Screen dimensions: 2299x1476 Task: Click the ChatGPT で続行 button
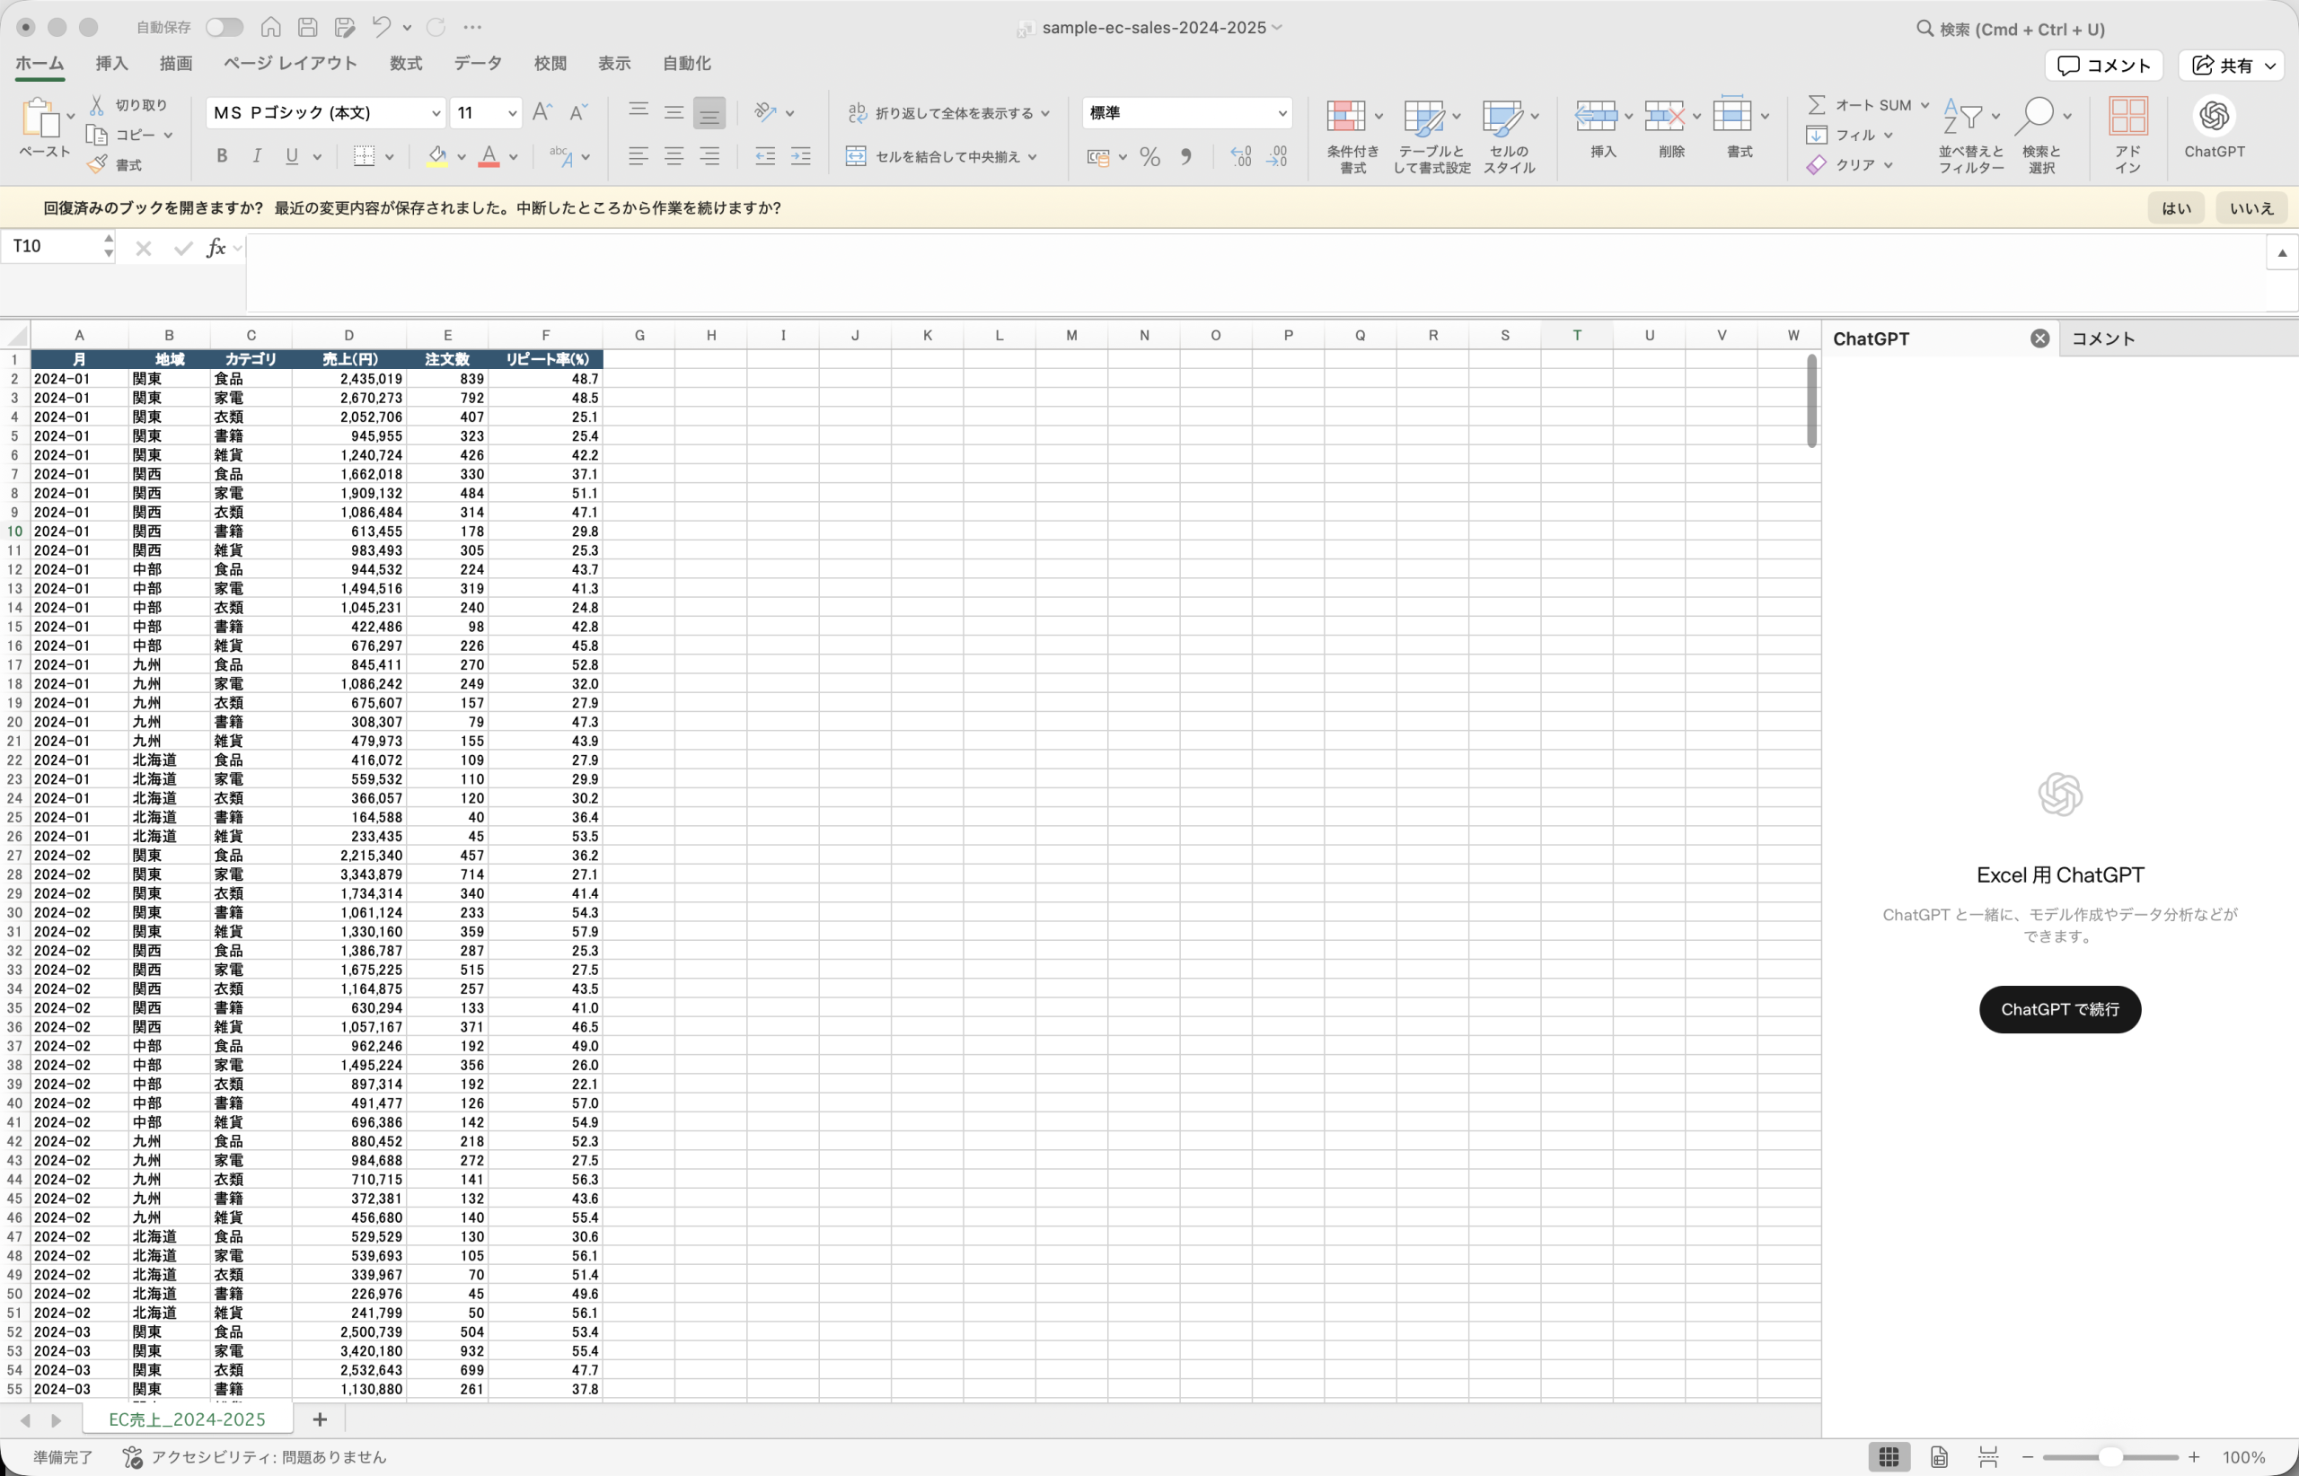click(x=2059, y=1009)
